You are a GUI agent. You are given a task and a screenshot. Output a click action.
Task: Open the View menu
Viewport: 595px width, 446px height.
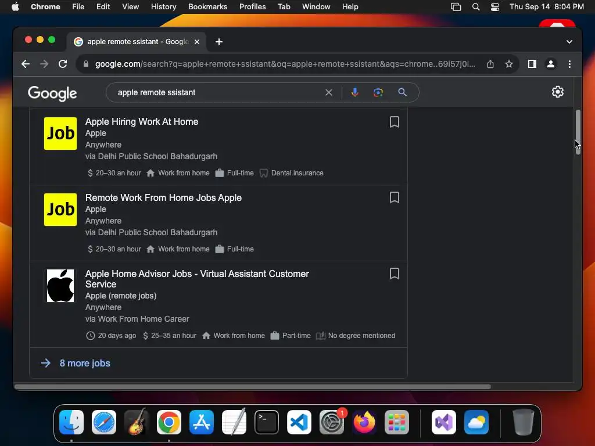click(x=131, y=6)
